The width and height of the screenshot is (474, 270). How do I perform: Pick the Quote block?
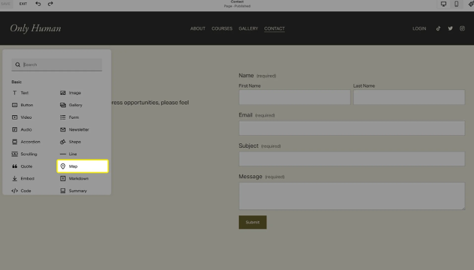tap(26, 166)
